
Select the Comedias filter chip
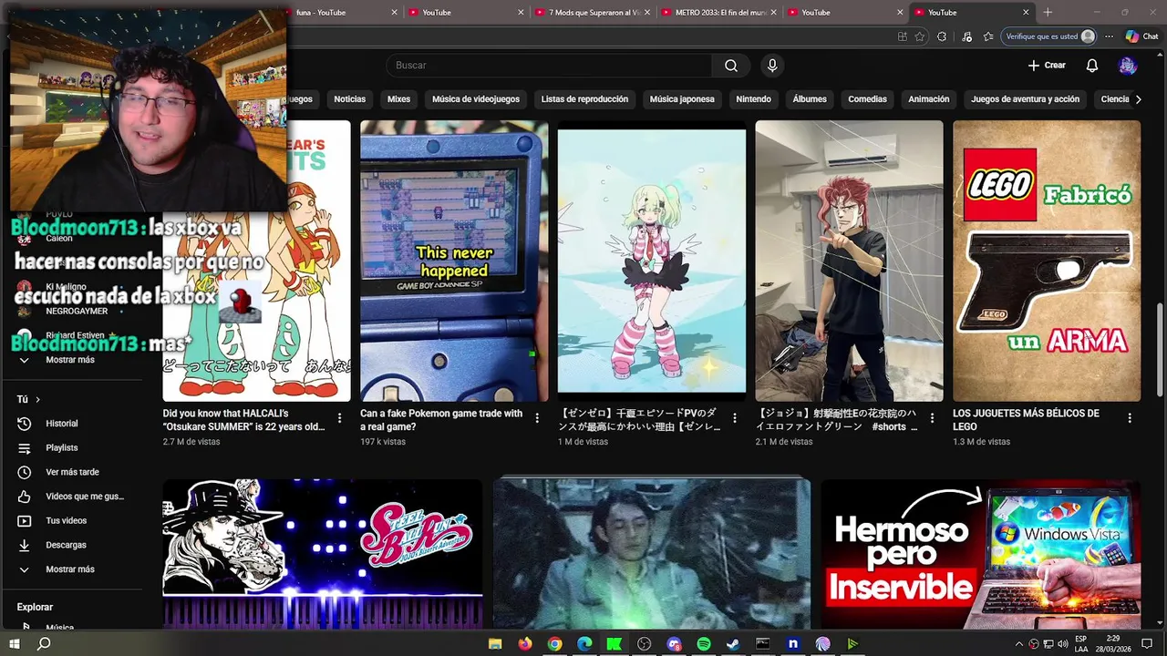(867, 99)
